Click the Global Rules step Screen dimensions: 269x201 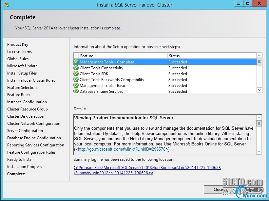(x=18, y=59)
